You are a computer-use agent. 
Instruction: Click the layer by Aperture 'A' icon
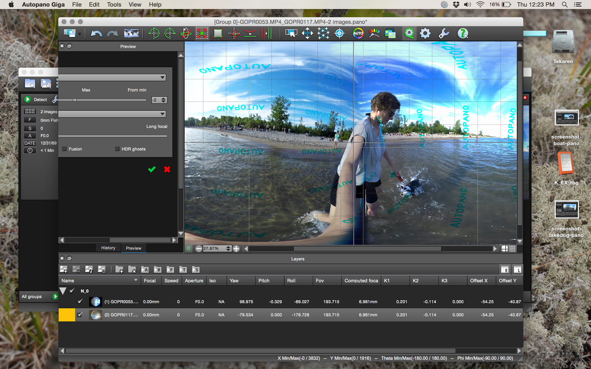(x=145, y=270)
